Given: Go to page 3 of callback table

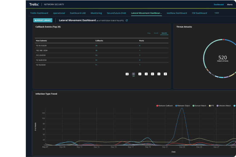Looking at the screenshot, I should pyautogui.click(x=146, y=74).
